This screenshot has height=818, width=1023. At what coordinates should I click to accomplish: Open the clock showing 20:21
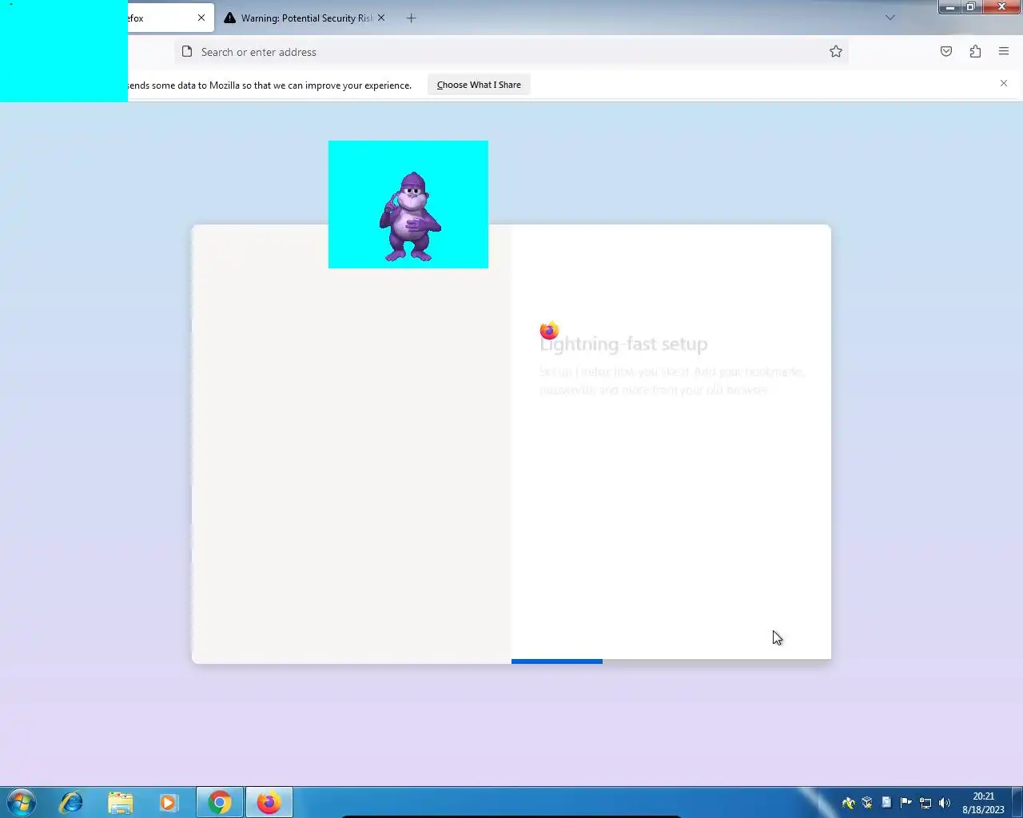click(983, 803)
